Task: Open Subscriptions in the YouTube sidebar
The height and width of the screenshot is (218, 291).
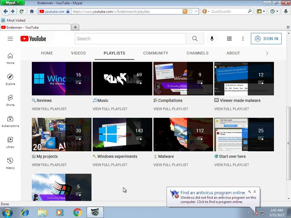Action: tap(10, 121)
